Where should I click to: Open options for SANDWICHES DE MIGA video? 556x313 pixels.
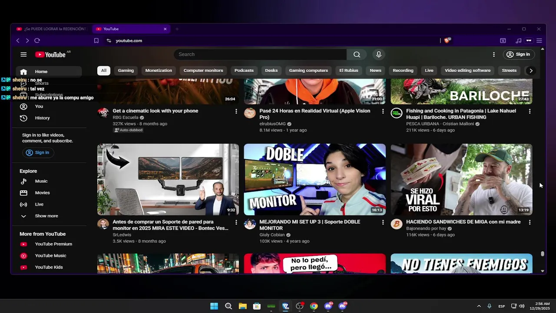[x=530, y=223]
